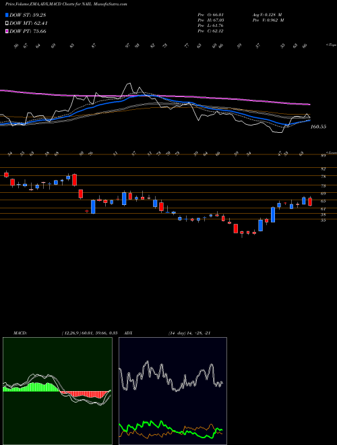The image size is (337, 445).
Task: Click the 'Pre C: 62.12' close value
Action: tap(210, 31)
